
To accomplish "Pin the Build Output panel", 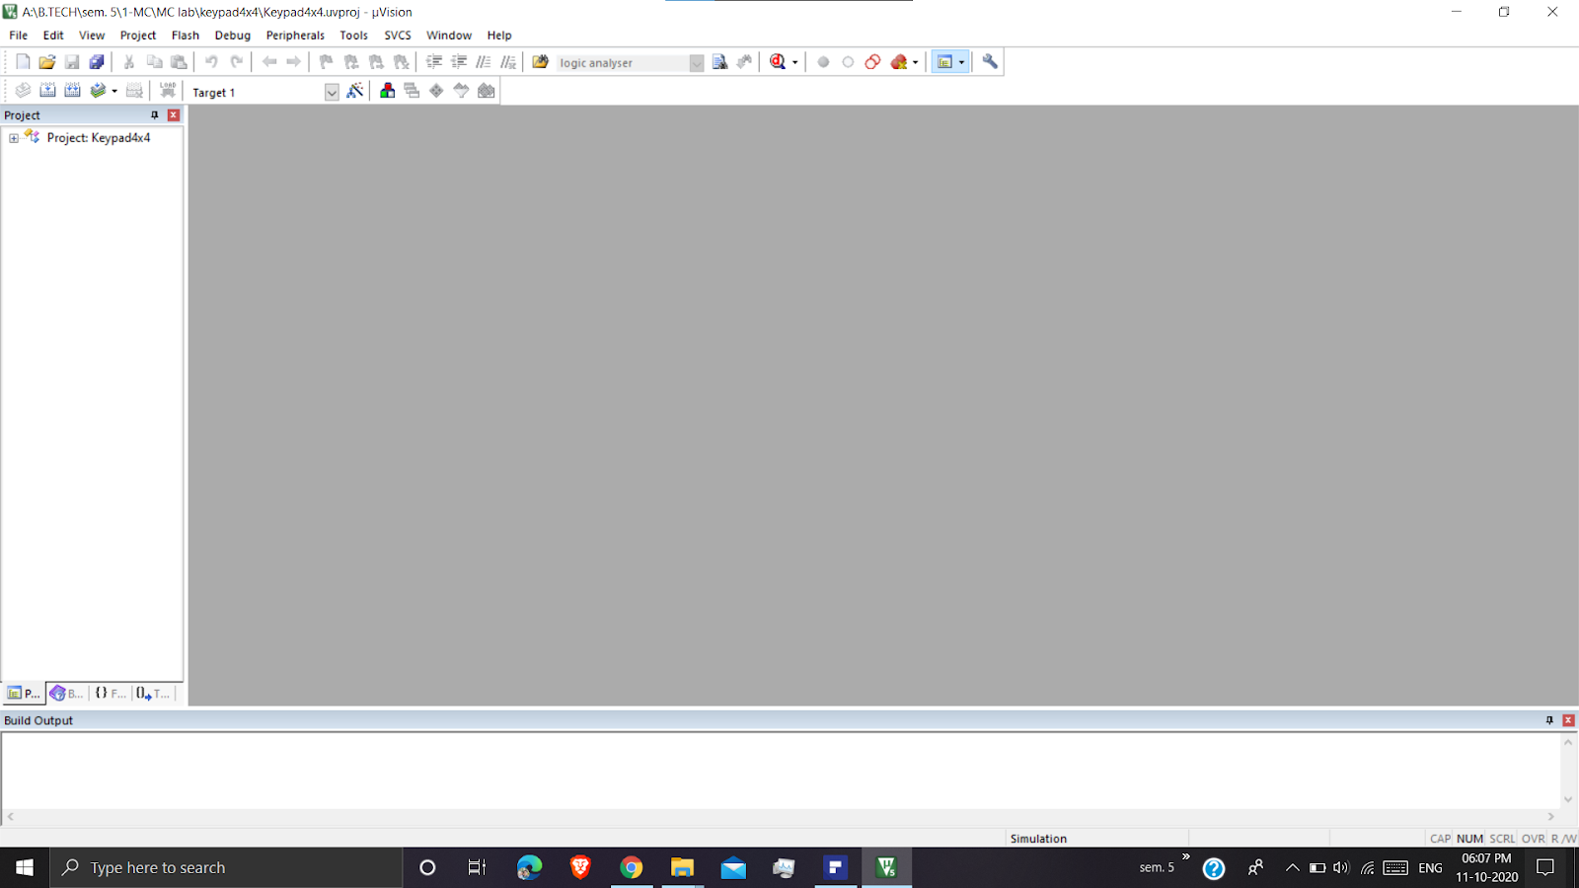I will pos(1549,720).
